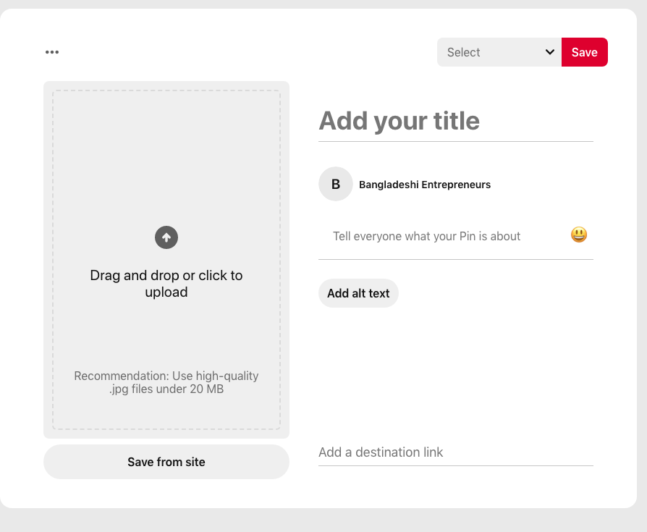This screenshot has width=647, height=532.
Task: Open the three-dot more options menu
Action: coord(52,52)
